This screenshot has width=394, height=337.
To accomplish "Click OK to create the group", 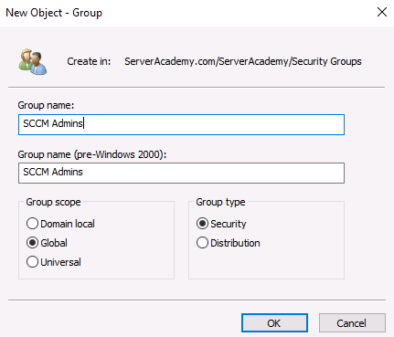I will click(274, 323).
